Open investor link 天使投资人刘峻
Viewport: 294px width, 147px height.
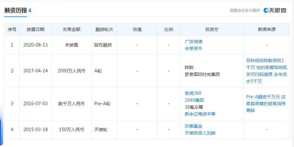200,133
